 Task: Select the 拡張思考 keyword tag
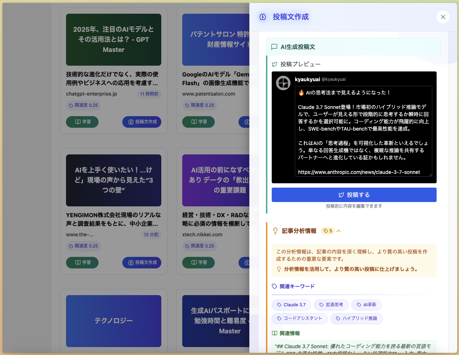pos(331,305)
